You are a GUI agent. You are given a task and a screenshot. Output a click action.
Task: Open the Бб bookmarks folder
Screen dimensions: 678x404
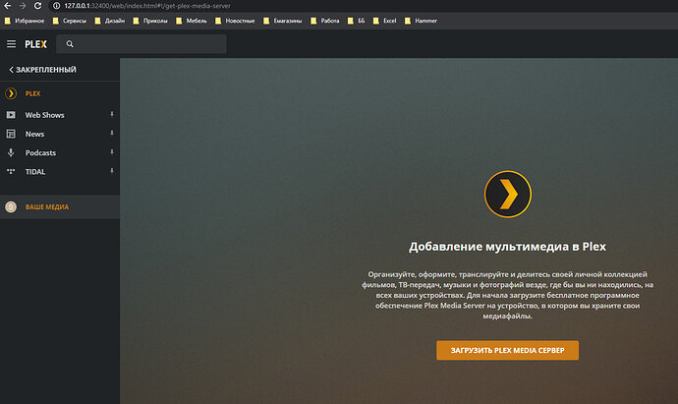pos(357,21)
